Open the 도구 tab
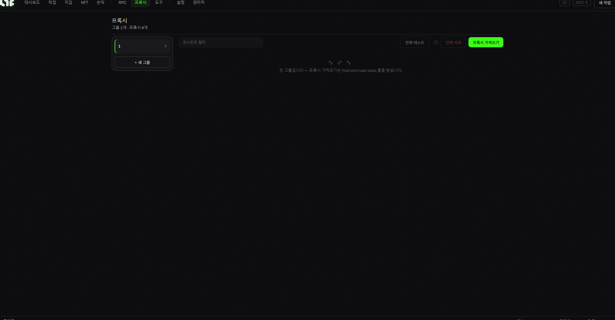Screen dimensions: 615x320 click(159, 3)
